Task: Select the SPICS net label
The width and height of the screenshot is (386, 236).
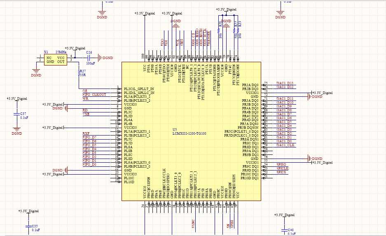Action: (x=281, y=172)
